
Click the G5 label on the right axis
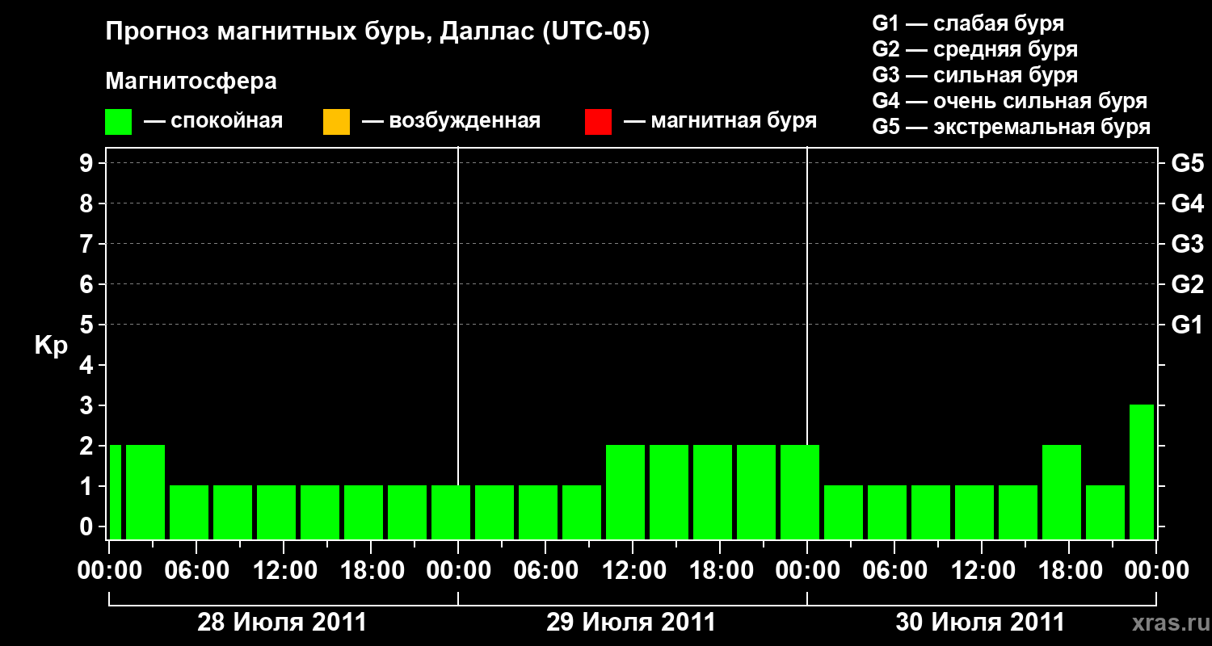point(1187,164)
